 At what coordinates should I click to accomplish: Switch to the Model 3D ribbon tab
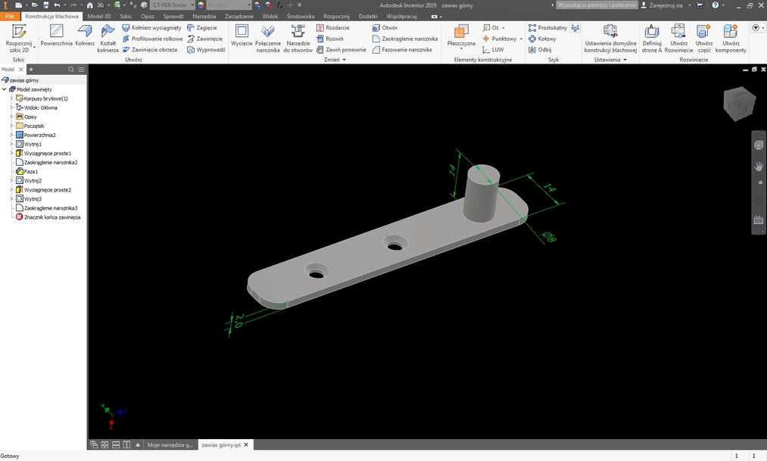[x=100, y=15]
